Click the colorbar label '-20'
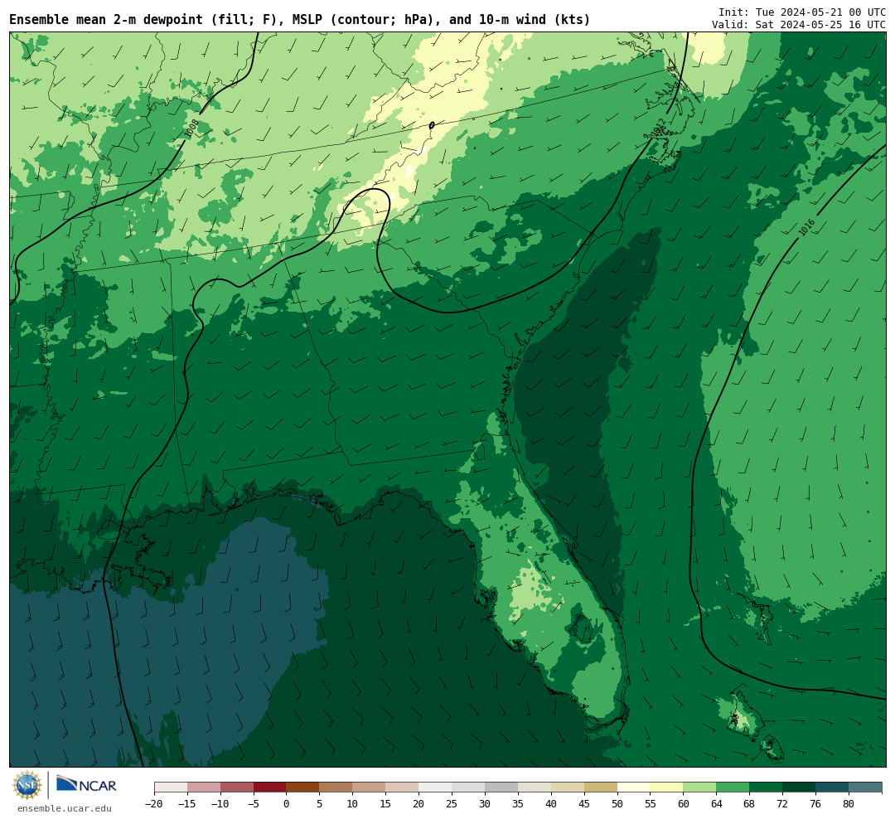 [x=154, y=803]
